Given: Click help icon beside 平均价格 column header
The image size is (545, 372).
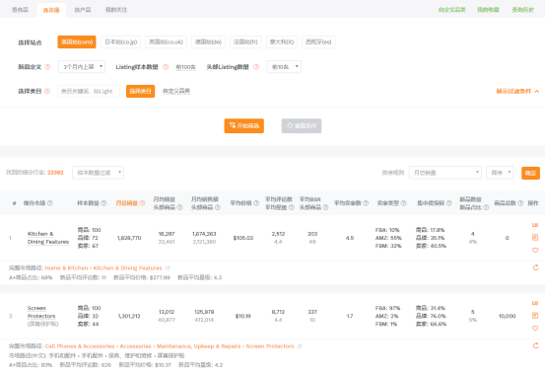Looking at the screenshot, I should pyautogui.click(x=256, y=203).
